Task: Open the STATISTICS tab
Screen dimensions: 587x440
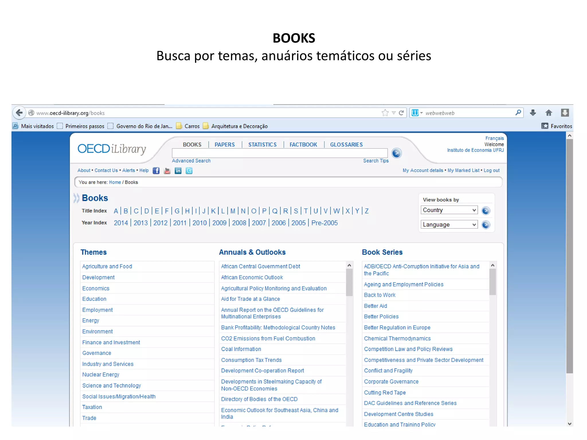Action: pyautogui.click(x=262, y=145)
